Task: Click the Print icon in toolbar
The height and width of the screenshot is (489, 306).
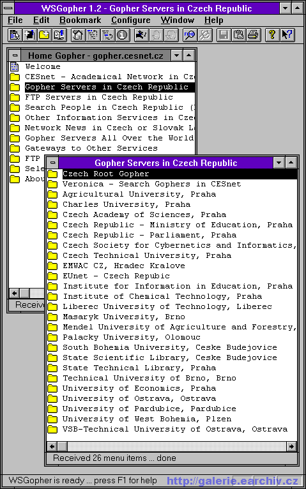Action: point(254,35)
